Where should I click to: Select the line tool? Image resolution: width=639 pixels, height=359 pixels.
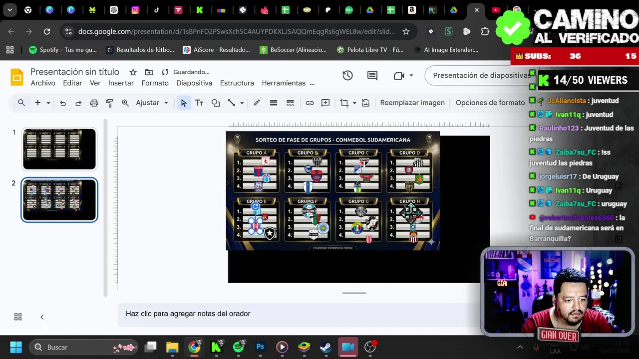click(x=232, y=103)
